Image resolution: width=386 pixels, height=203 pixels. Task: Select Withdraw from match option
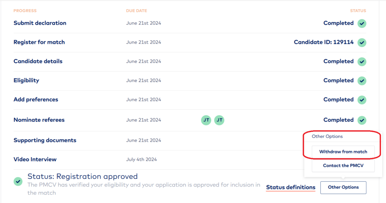coord(343,152)
